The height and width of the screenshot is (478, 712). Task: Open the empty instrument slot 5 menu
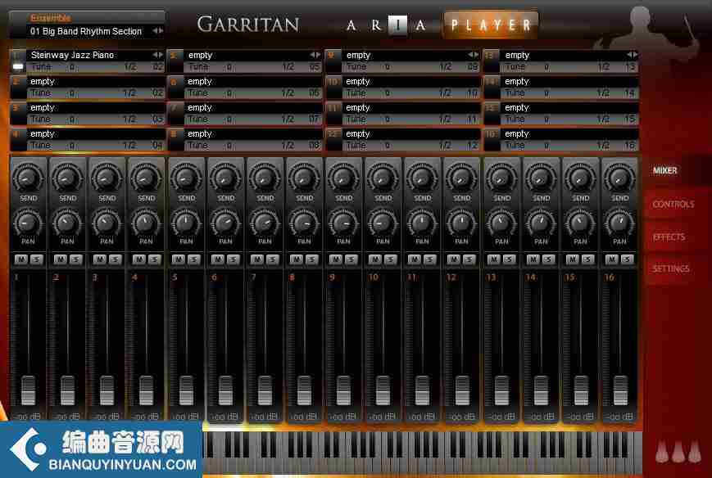click(x=247, y=55)
